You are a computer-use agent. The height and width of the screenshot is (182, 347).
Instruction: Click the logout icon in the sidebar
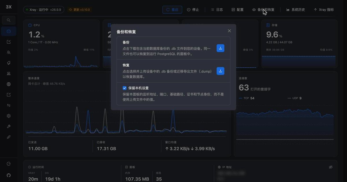coord(9,164)
